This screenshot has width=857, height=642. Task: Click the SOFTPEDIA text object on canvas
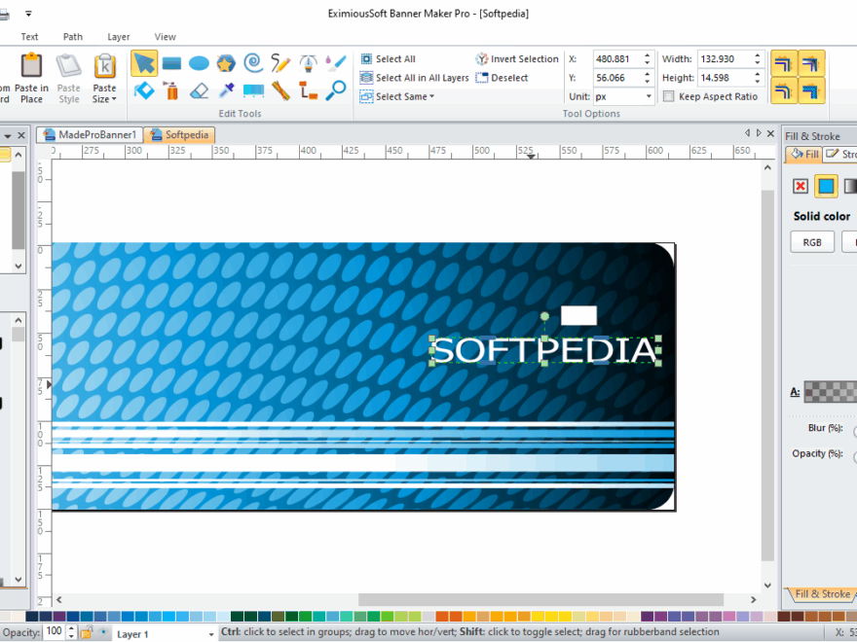pyautogui.click(x=545, y=350)
